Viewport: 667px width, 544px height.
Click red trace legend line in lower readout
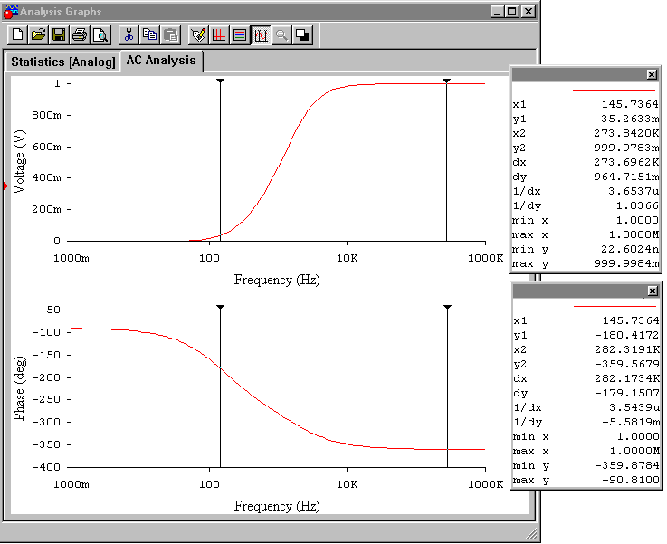tap(615, 306)
